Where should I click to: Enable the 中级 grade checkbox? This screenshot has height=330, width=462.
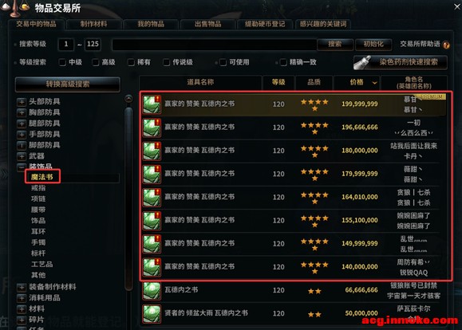(x=62, y=62)
